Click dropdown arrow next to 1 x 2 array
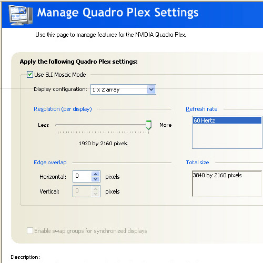The width and height of the screenshot is (263, 263). (151, 89)
